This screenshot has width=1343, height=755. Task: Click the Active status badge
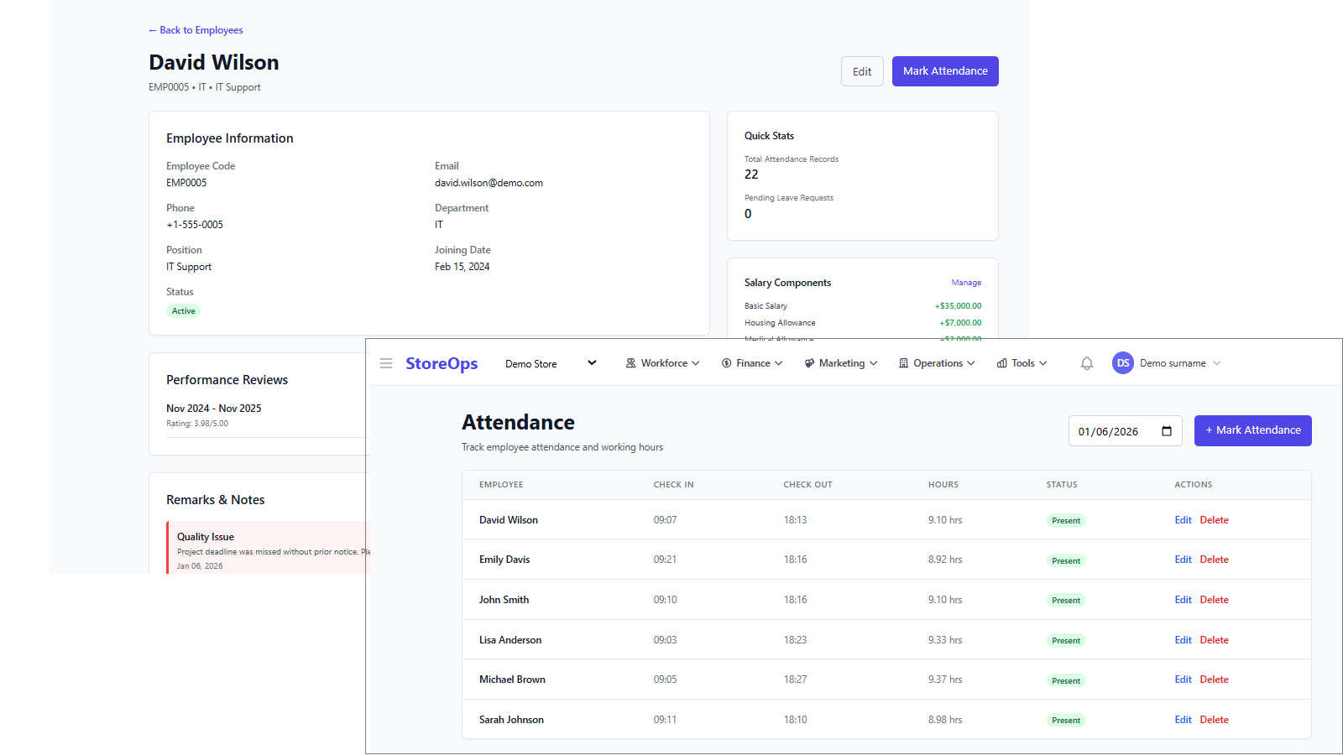(x=183, y=311)
